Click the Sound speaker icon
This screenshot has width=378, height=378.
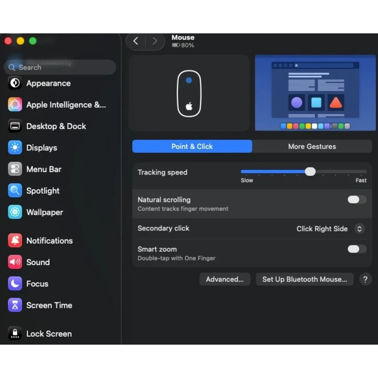pos(15,262)
